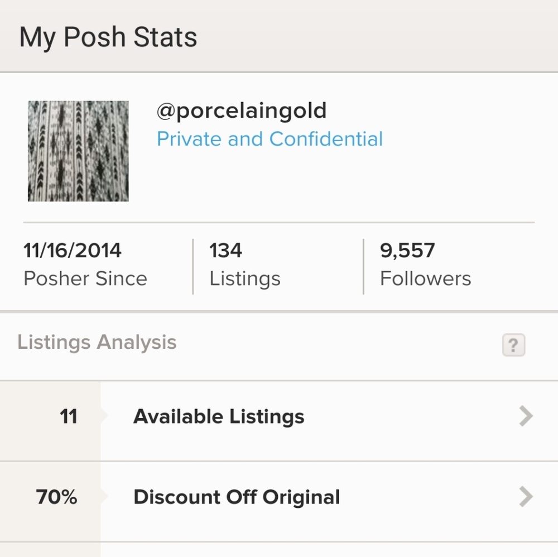Select the Listings Analysis section header

[x=97, y=342]
